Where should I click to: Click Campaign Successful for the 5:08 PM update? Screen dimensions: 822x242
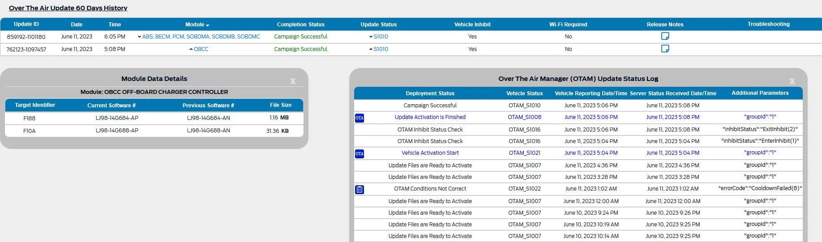tap(300, 49)
